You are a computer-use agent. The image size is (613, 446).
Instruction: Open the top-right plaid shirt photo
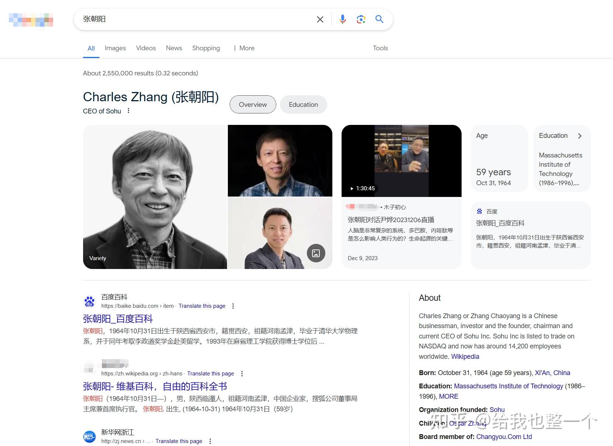280,161
